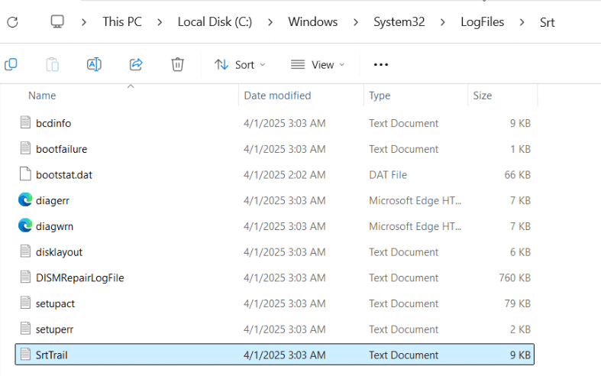This screenshot has height=376, width=601.
Task: Click the Srt breadcrumb segment
Action: click(x=547, y=22)
